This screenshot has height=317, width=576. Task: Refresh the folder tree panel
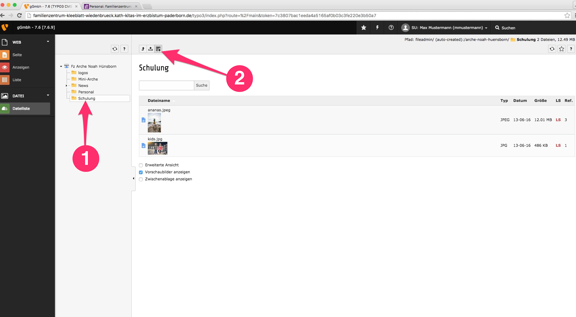pyautogui.click(x=115, y=49)
